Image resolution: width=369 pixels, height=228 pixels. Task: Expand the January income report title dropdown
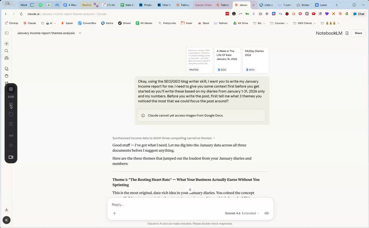click(x=80, y=33)
